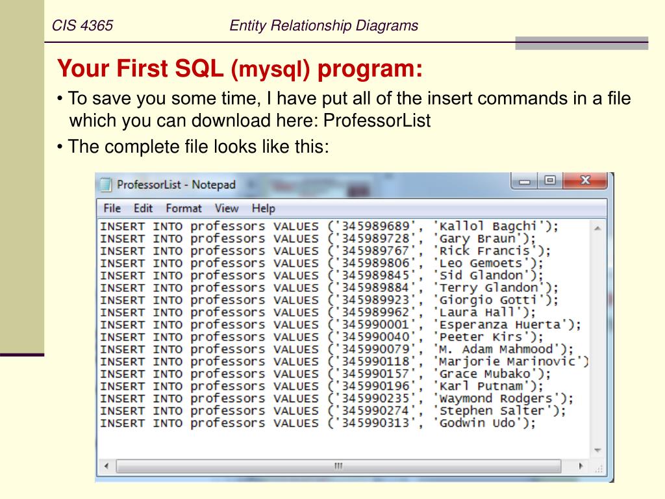Click the line containing 'Leo Gemoets'
665x499 pixels.
tap(321, 263)
